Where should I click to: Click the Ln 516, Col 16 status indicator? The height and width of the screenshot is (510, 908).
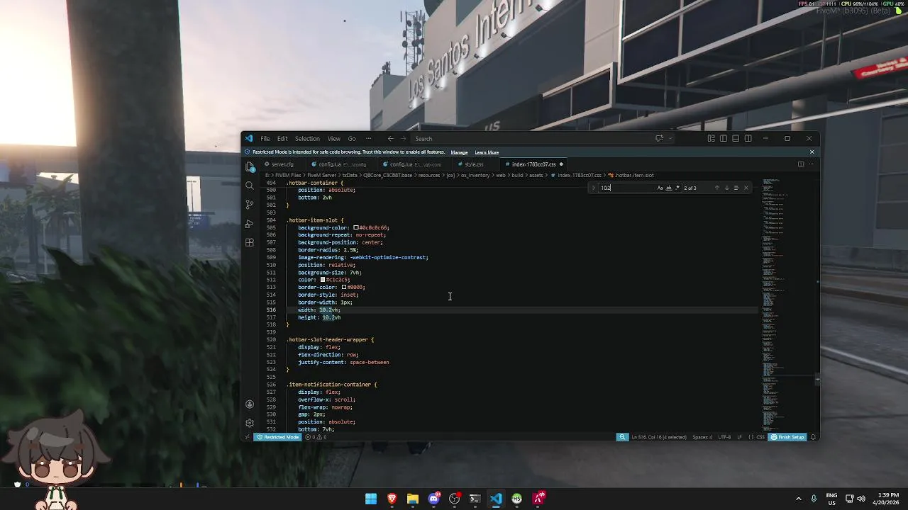(x=658, y=437)
